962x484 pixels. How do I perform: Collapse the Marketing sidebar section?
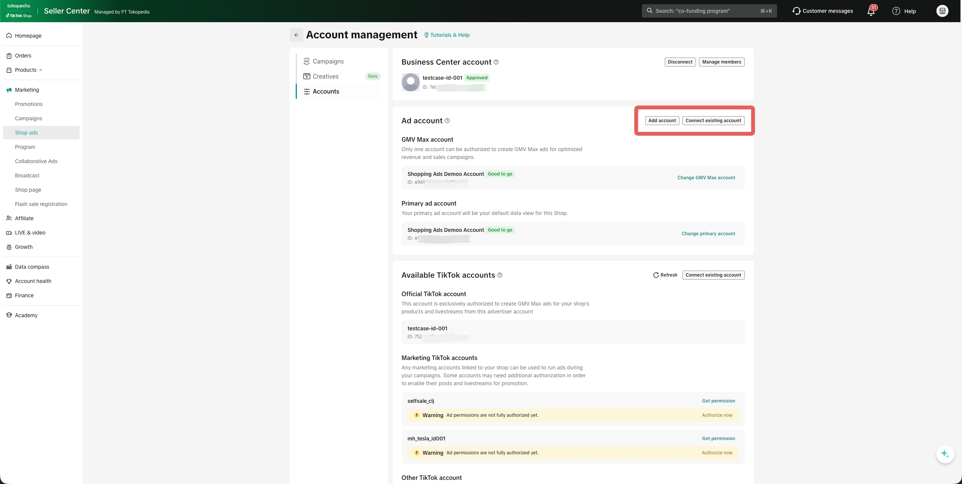pos(27,90)
